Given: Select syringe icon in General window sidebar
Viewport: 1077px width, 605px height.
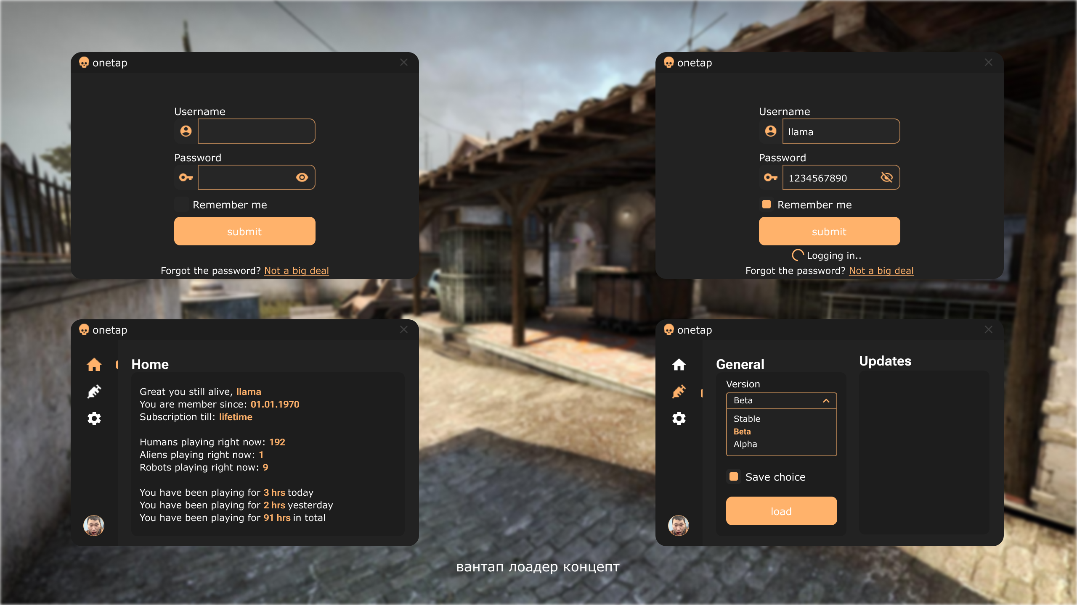Looking at the screenshot, I should point(679,392).
